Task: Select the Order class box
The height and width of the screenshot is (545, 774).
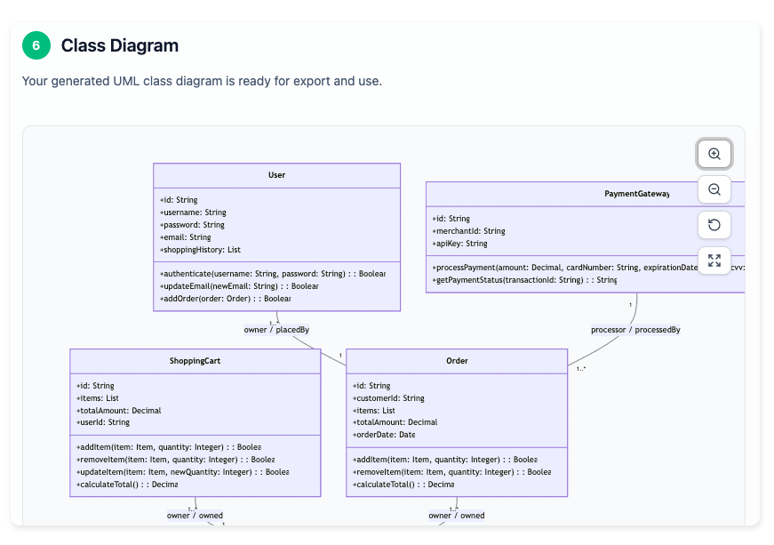Action: (456, 361)
